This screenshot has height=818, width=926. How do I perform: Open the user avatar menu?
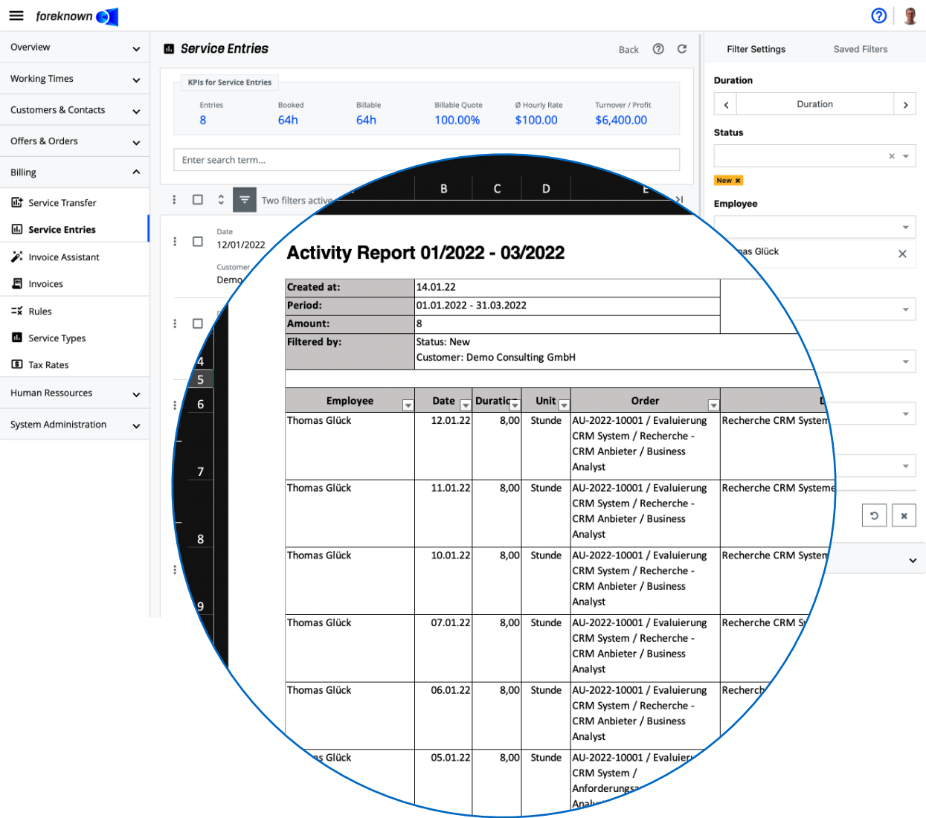tap(910, 16)
